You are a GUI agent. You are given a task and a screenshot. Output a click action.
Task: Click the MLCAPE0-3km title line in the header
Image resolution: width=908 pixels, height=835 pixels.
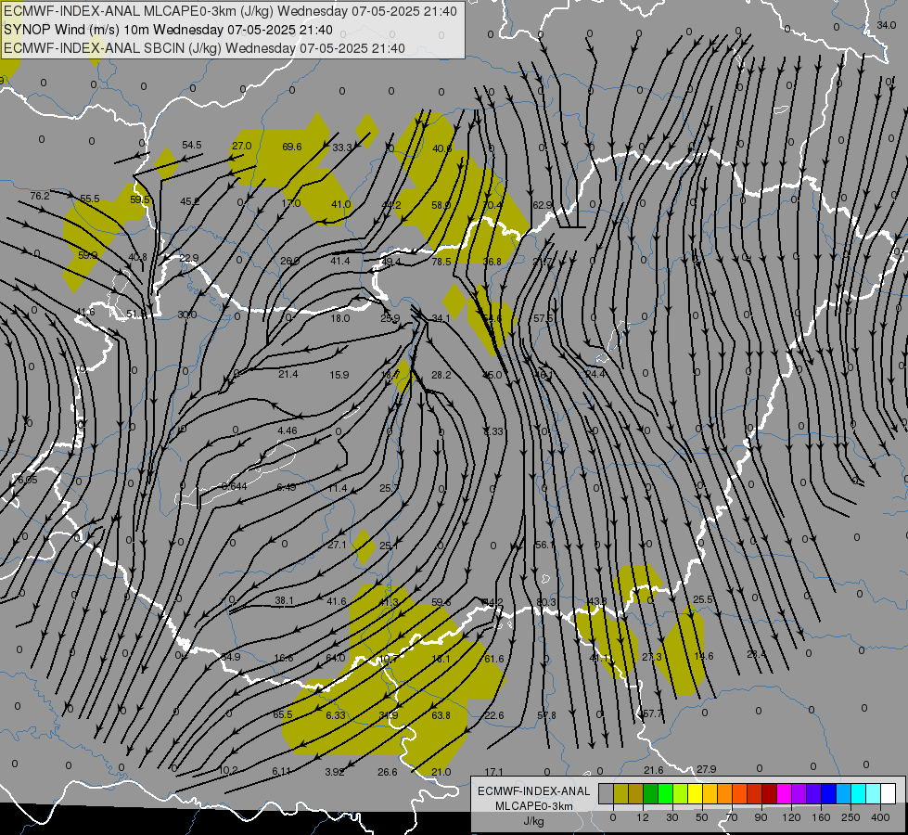point(230,11)
